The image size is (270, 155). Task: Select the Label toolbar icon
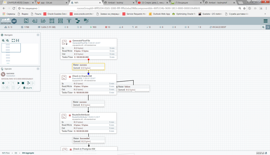pyautogui.click(x=86, y=21)
